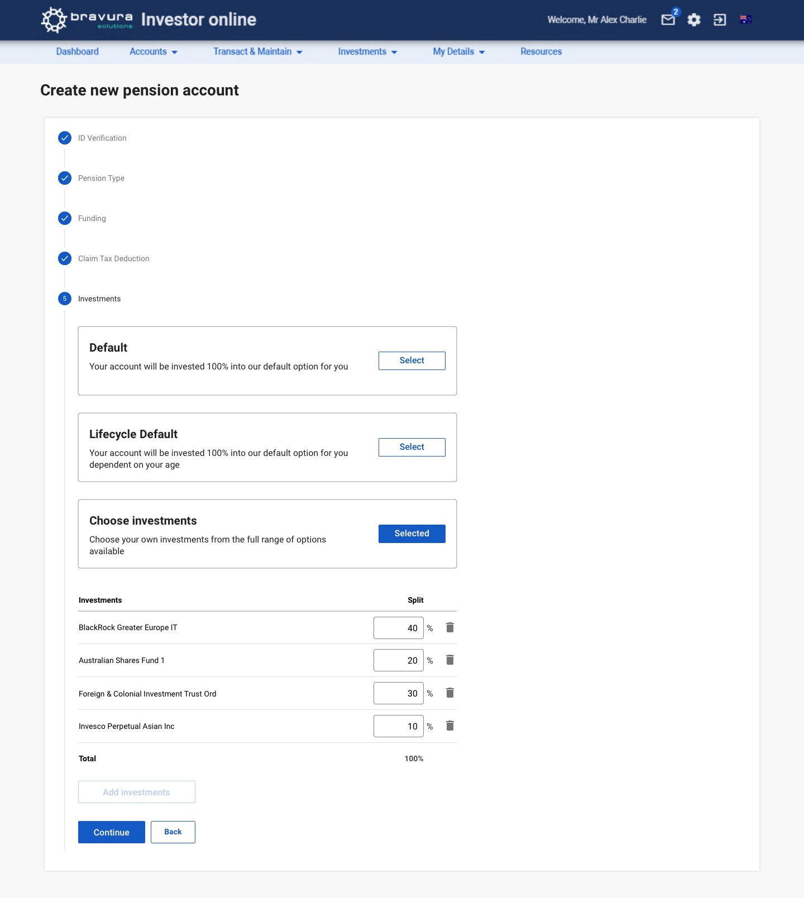Image resolution: width=804 pixels, height=898 pixels.
Task: Delete Australian Shares Fund 1 row
Action: pyautogui.click(x=450, y=660)
